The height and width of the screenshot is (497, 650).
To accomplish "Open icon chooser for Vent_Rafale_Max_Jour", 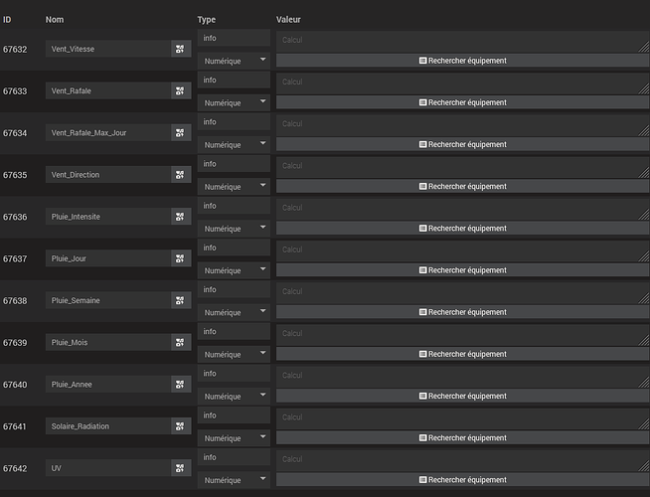I will pos(181,132).
